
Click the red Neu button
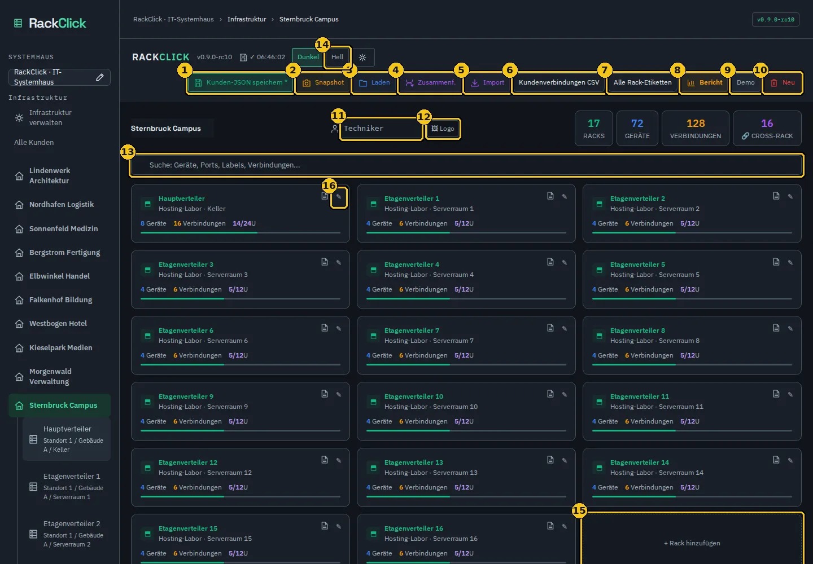point(783,82)
